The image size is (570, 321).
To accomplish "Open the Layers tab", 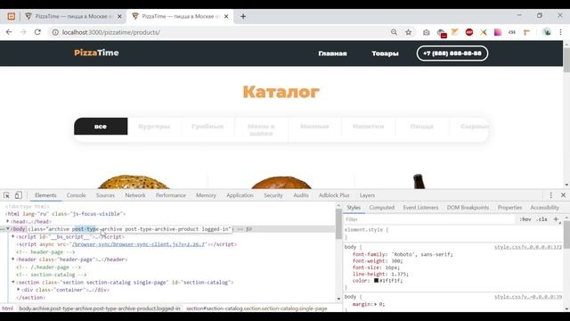I will coord(367,195).
